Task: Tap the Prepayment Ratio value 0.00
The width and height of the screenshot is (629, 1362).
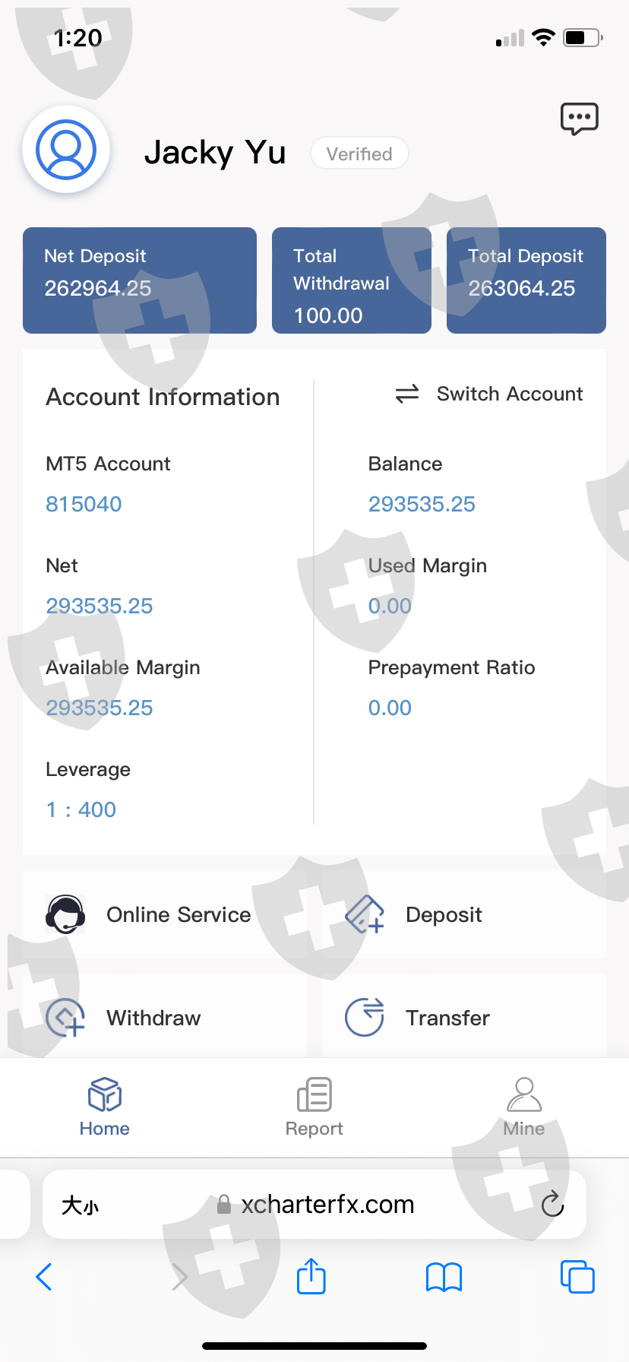Action: click(x=390, y=708)
